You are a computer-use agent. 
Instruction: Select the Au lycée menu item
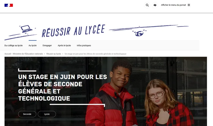32,46
